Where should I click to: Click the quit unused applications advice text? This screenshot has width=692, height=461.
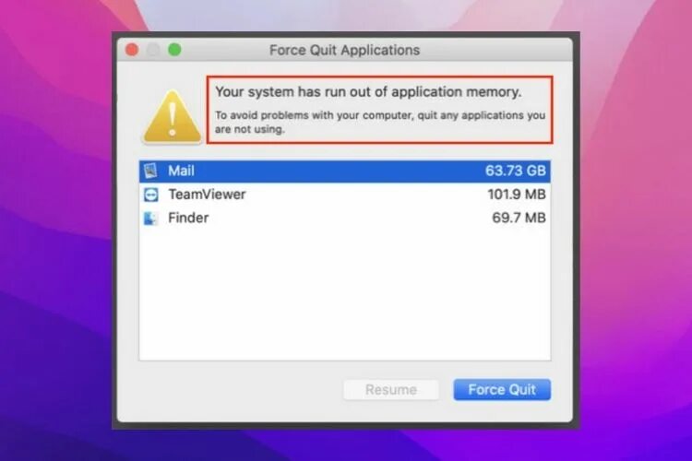380,123
